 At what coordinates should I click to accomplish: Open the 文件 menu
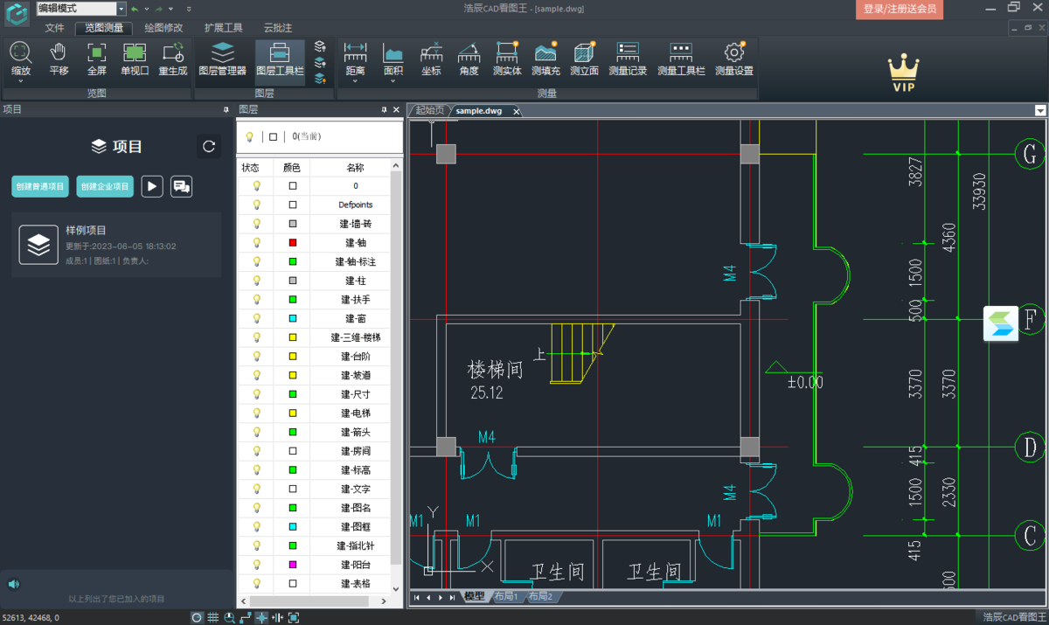click(55, 28)
